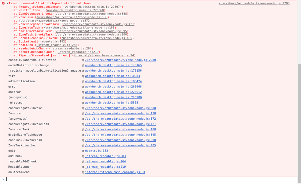Open workbench.desktop.main.js:223912 link
The height and width of the screenshot is (184, 302).
pos(113,92)
